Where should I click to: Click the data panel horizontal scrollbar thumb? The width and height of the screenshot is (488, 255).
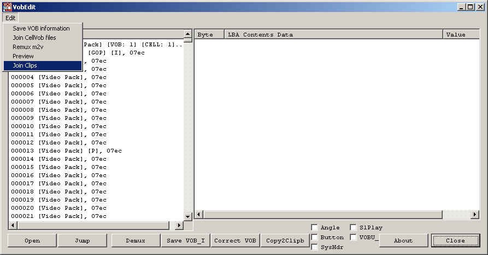pos(323,214)
